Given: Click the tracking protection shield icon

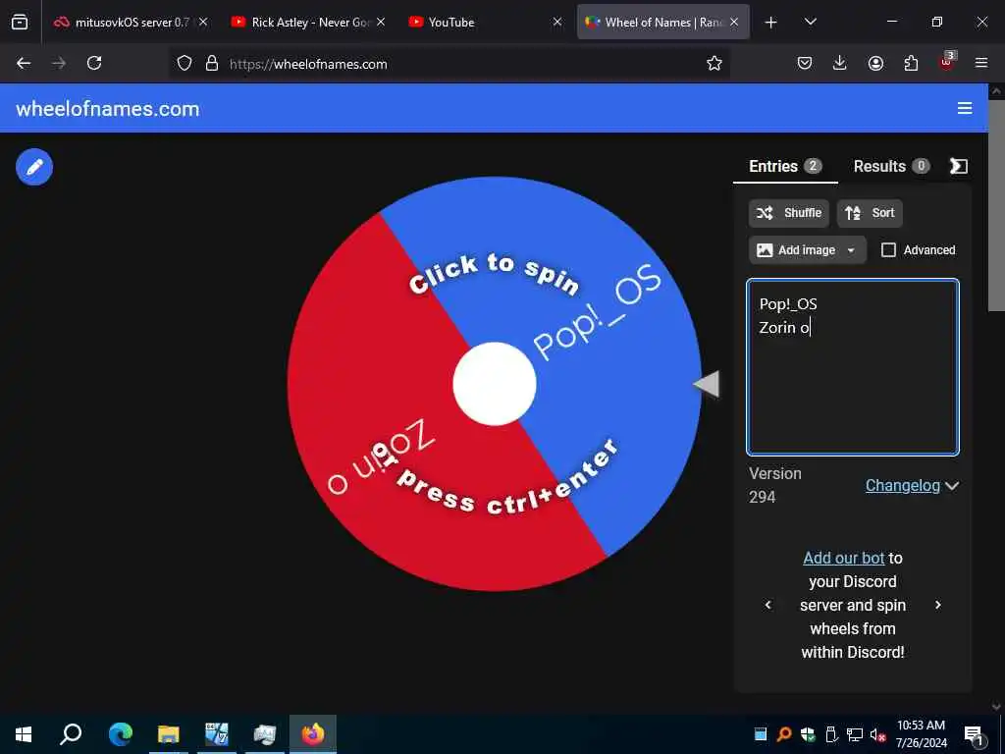Looking at the screenshot, I should (x=185, y=64).
